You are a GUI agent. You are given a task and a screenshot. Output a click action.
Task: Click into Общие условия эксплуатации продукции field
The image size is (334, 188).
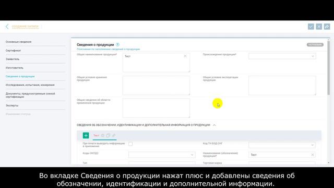click(x=282, y=85)
